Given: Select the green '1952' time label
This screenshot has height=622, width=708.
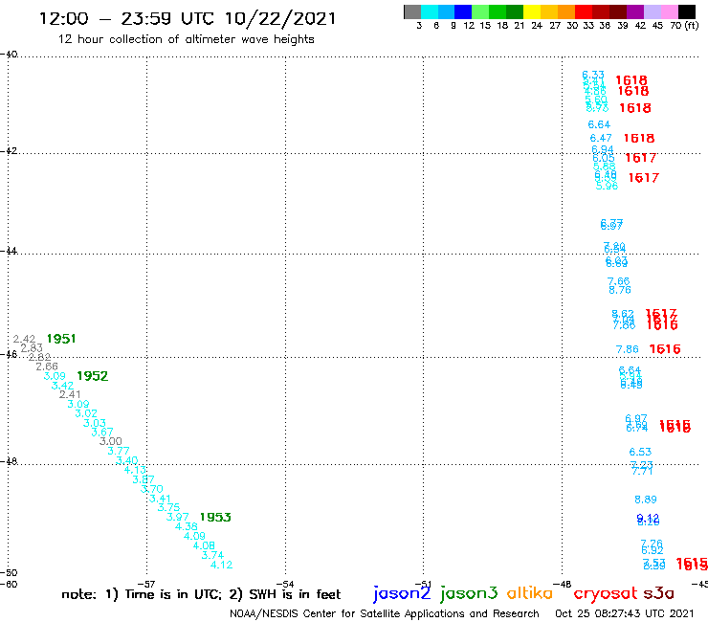Looking at the screenshot, I should [x=93, y=376].
